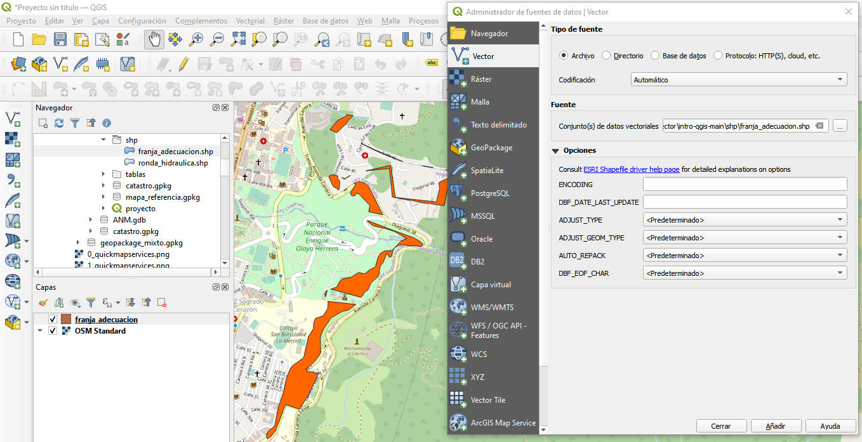
Task: Create a new GeoPackage layer
Action: pyautogui.click(x=39, y=64)
